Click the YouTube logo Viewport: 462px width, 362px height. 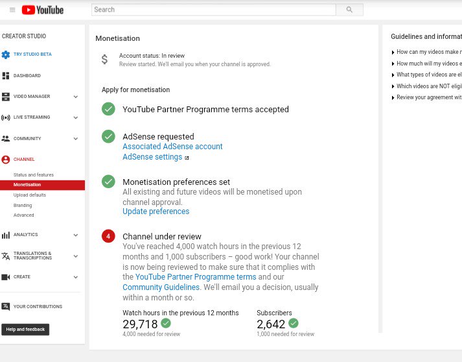(43, 10)
